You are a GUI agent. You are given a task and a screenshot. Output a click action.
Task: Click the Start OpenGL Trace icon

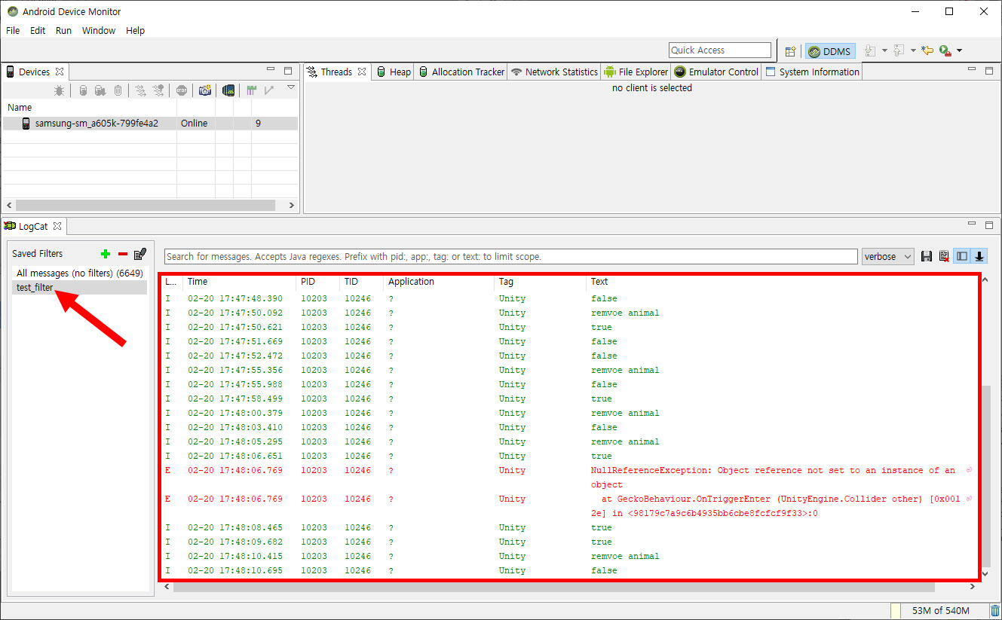tap(269, 90)
